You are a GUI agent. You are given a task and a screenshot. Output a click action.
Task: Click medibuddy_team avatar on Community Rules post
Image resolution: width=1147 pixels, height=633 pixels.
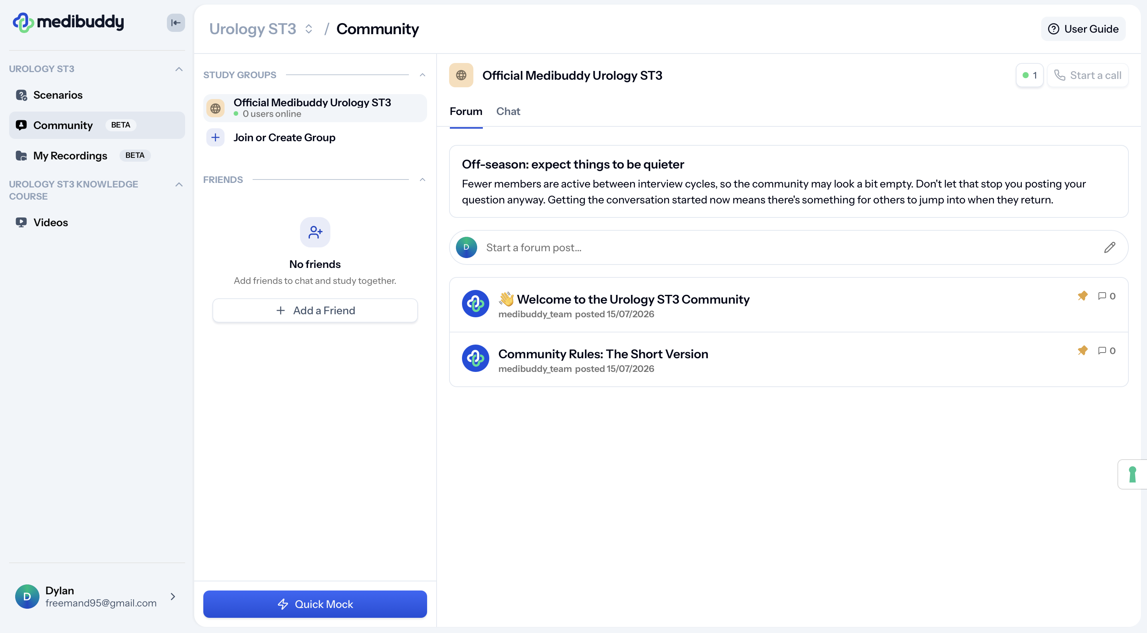pos(476,358)
